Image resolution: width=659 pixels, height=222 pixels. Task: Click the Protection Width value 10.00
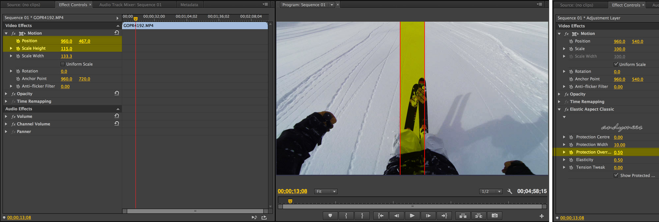[x=619, y=145]
